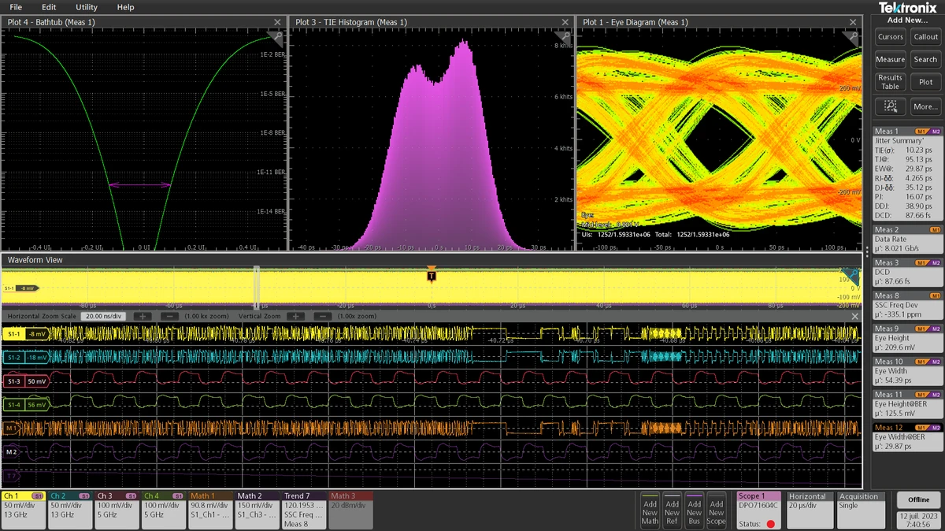This screenshot has width=945, height=531.
Task: Click Add New Scope button
Action: click(x=716, y=511)
